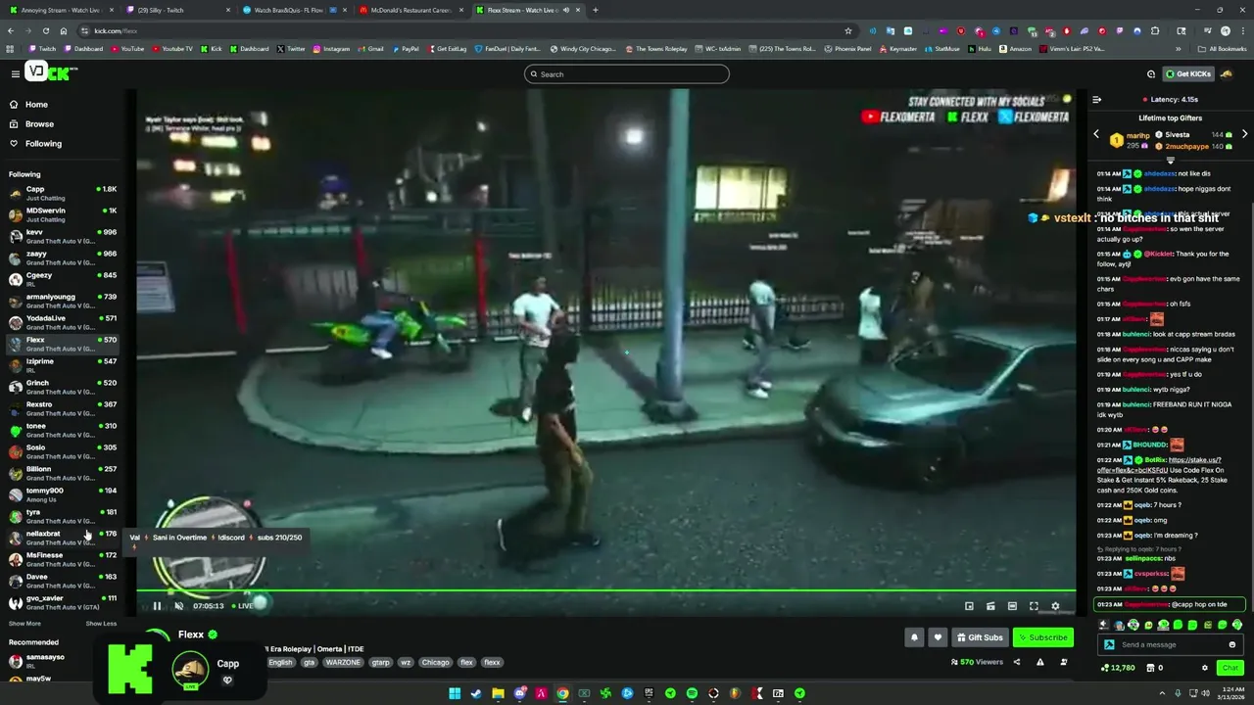Screen dimensions: 1254x705
Task: Bookmark this page star icon
Action: (848, 30)
